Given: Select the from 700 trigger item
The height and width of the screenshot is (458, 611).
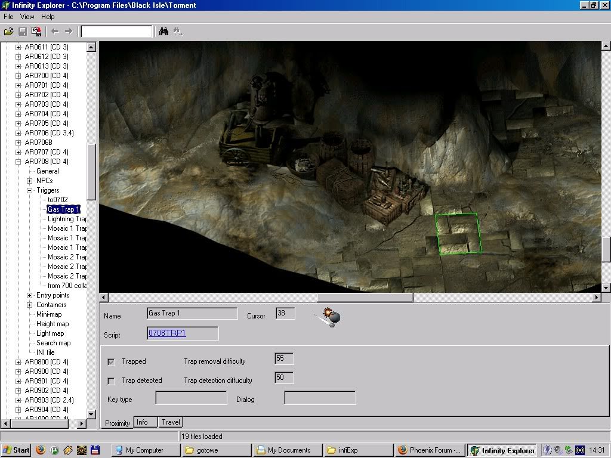Looking at the screenshot, I should (x=67, y=286).
